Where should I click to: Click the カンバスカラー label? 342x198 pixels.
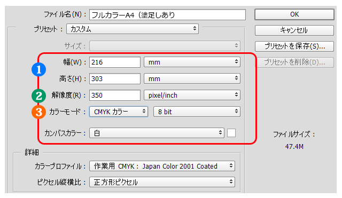click(x=65, y=133)
